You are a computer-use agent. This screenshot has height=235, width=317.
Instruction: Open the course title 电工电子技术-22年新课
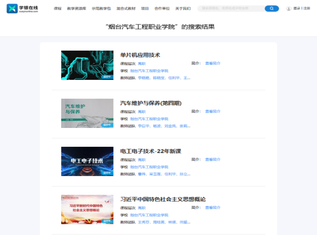(x=151, y=151)
